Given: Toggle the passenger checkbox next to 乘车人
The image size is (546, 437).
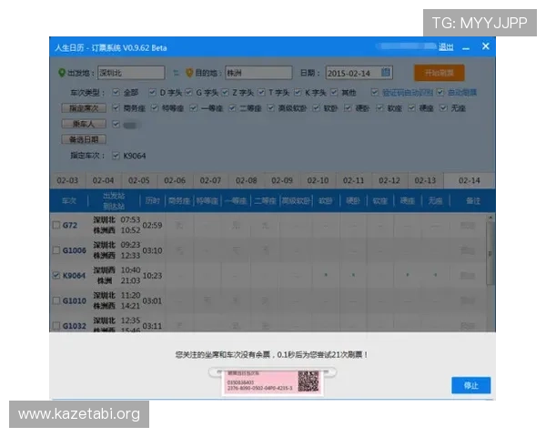Looking at the screenshot, I should [116, 124].
